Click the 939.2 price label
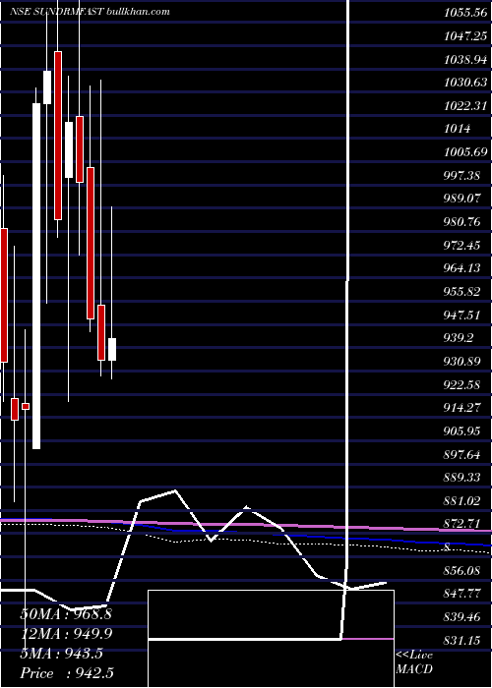Viewport: 492px width, 688px height. tap(459, 338)
